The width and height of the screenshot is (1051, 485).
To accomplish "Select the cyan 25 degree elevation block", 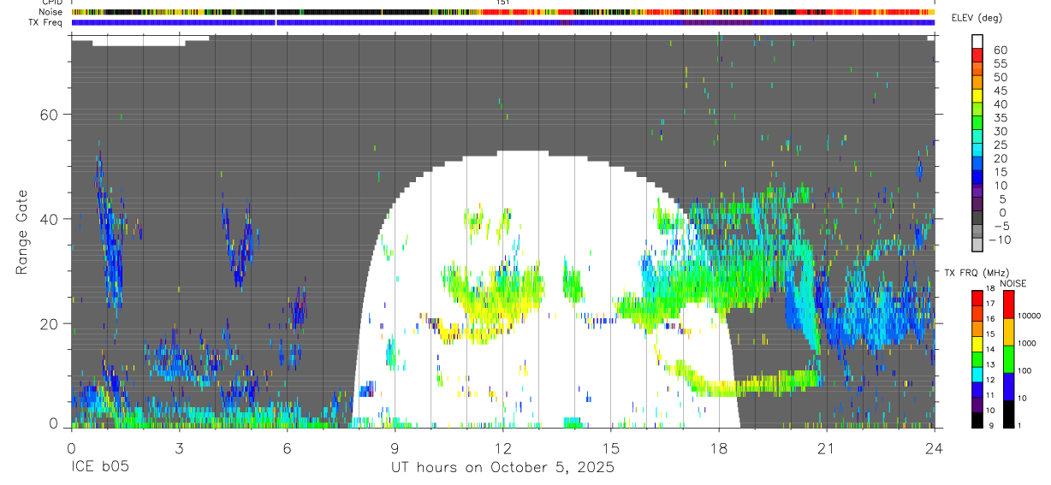I will [x=977, y=148].
